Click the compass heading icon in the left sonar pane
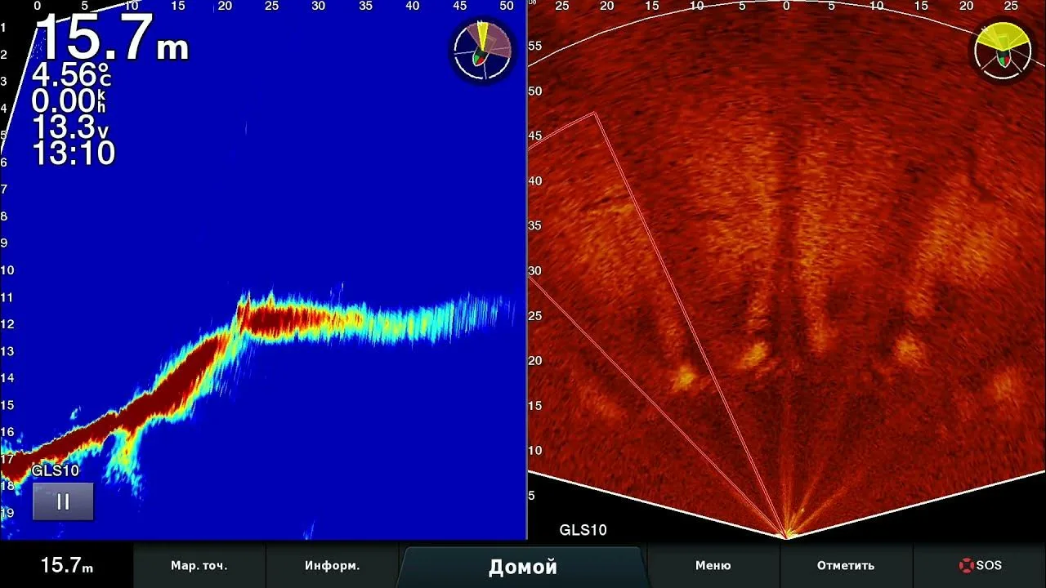The width and height of the screenshot is (1046, 588). pos(482,51)
